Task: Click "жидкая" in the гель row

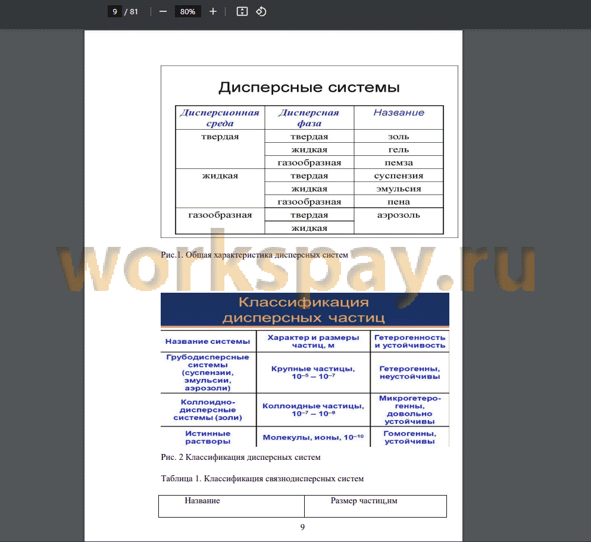Action: (x=309, y=150)
